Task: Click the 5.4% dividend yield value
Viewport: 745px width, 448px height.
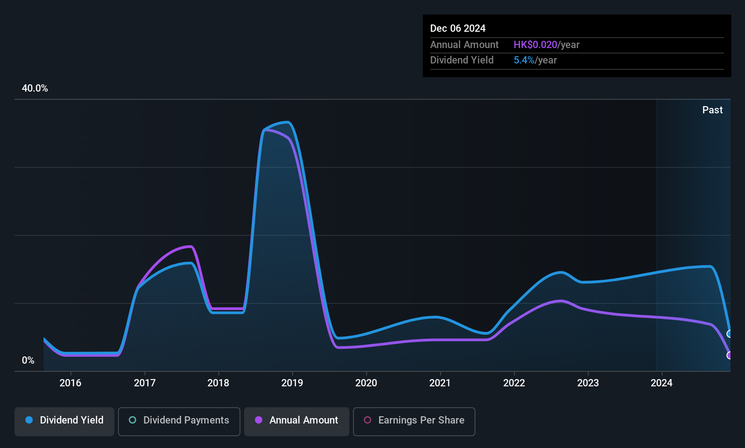Action: (524, 60)
